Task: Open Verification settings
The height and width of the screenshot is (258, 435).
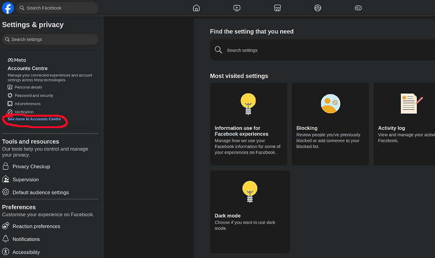Action: pos(24,112)
